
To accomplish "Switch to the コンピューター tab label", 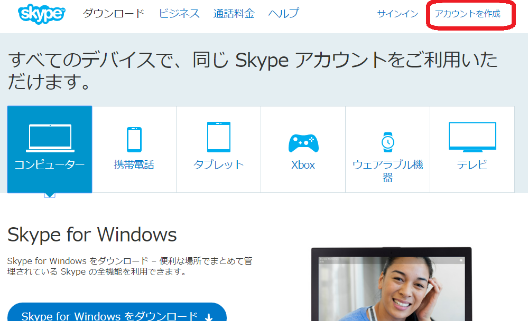I will point(50,165).
